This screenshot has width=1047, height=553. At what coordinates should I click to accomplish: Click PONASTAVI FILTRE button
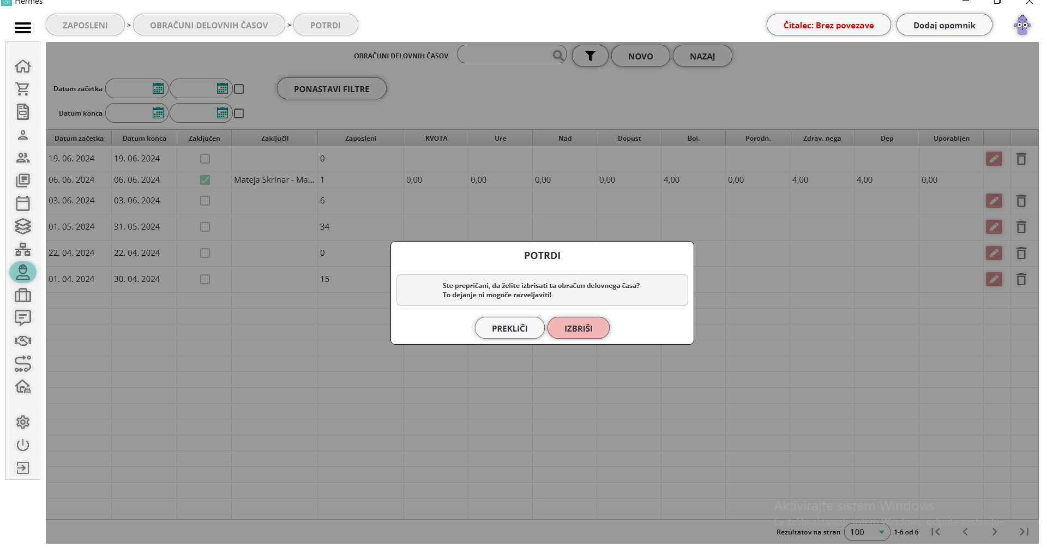(x=332, y=89)
